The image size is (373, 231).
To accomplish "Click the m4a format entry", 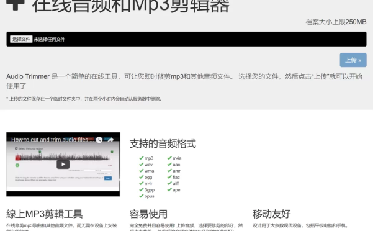I will pyautogui.click(x=177, y=158).
